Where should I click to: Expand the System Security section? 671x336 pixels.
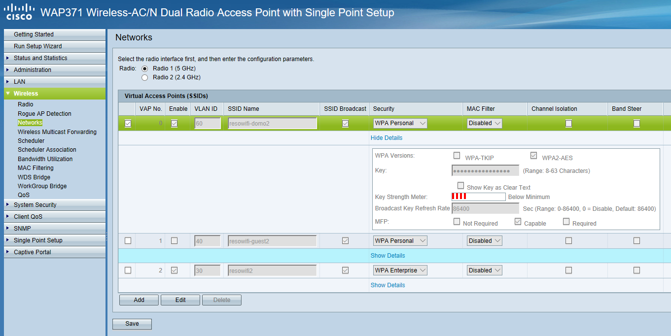(55, 205)
